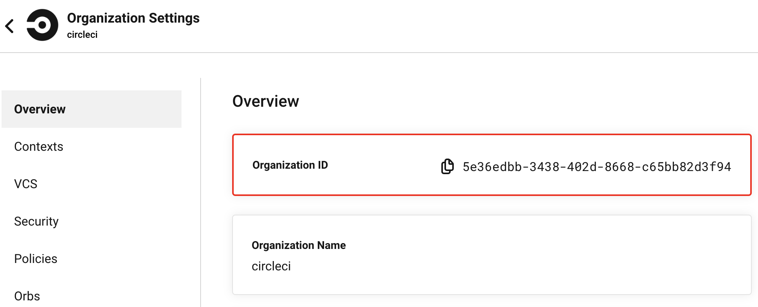Click the Organization ID value 5e36edbb-3438-402d-8668-c65bb82d3f94
The height and width of the screenshot is (307, 758).
pyautogui.click(x=597, y=167)
